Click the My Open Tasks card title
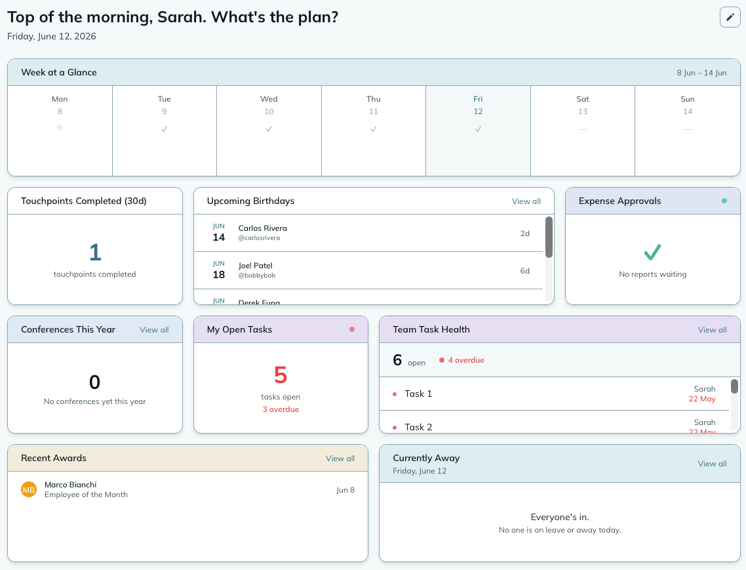 point(239,329)
